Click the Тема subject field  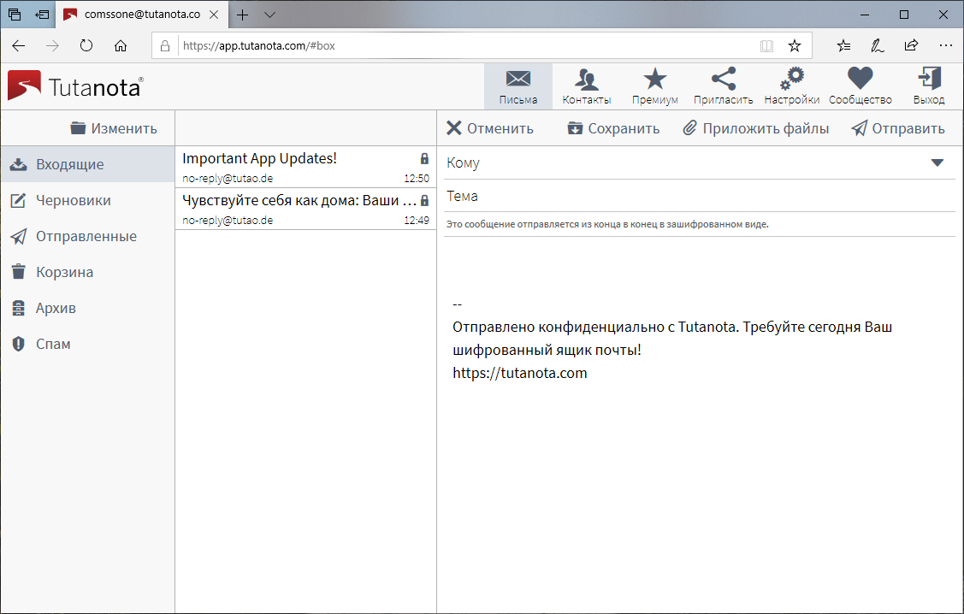pyautogui.click(x=700, y=196)
